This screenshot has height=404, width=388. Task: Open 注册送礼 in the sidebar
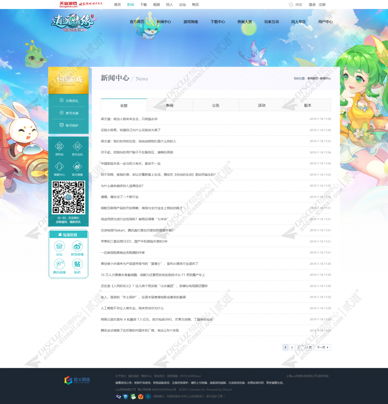coord(69,101)
